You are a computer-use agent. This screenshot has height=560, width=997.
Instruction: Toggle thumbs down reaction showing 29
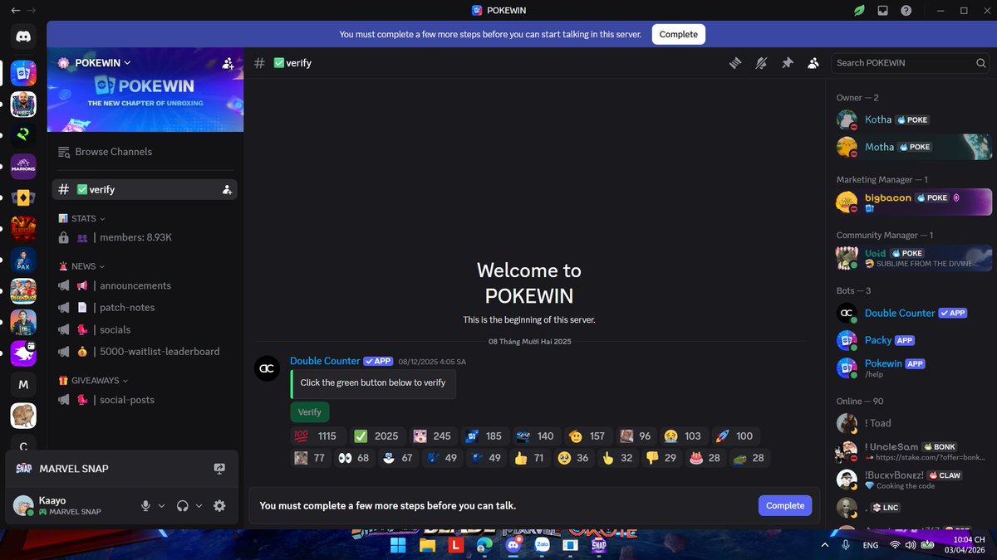661,458
